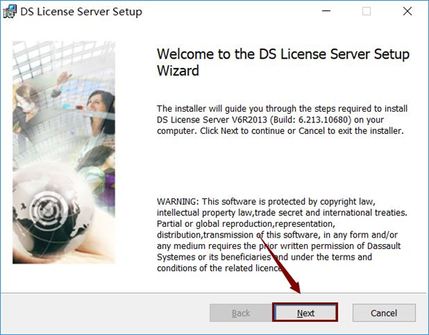Click the 'DS License Server Setup' title text
The width and height of the screenshot is (429, 335).
82,11
